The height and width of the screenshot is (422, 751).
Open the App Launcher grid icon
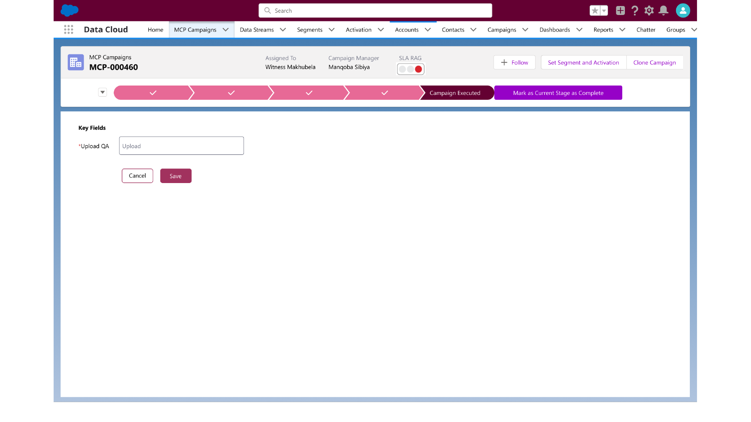tap(69, 30)
